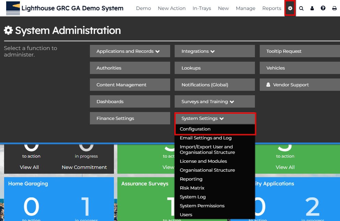The height and width of the screenshot is (221, 340).
Task: Select Users in the System Settings list
Action: [x=186, y=215]
